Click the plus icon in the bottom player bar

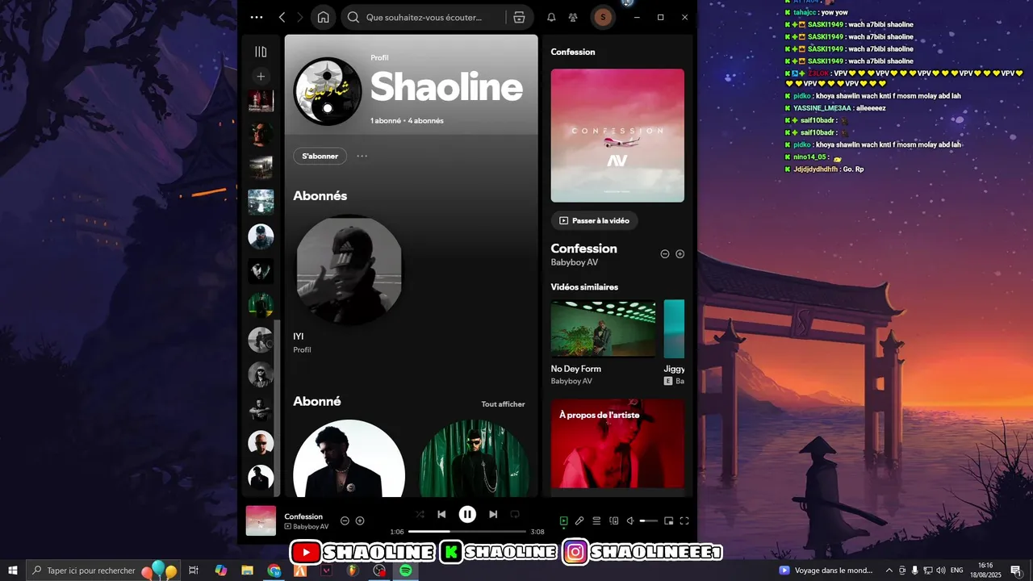(360, 520)
